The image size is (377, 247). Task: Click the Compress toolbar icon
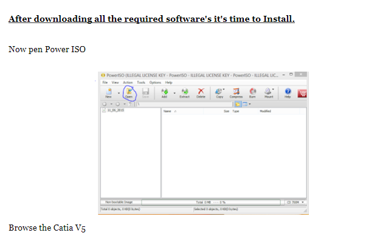point(236,93)
